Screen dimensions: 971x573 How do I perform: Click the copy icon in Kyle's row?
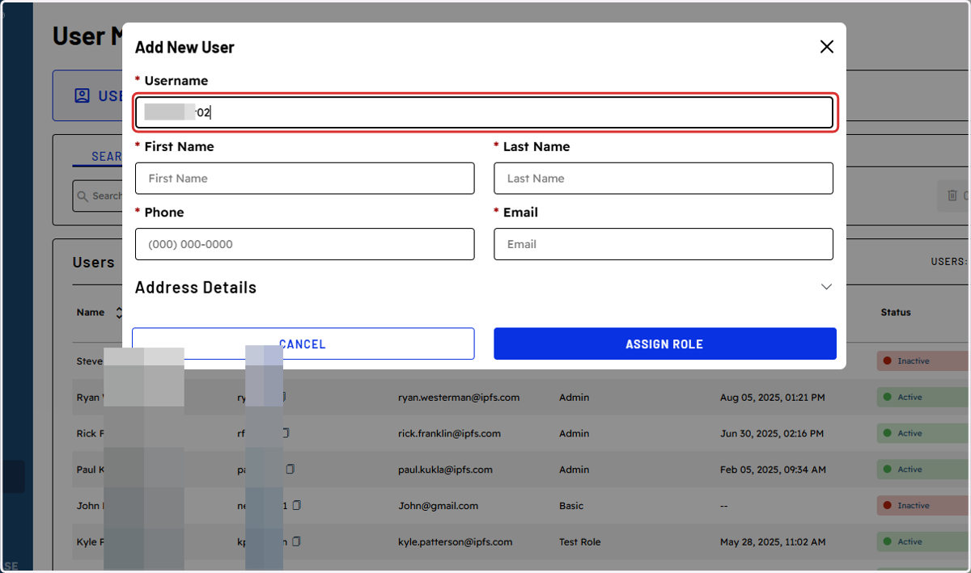coord(297,541)
